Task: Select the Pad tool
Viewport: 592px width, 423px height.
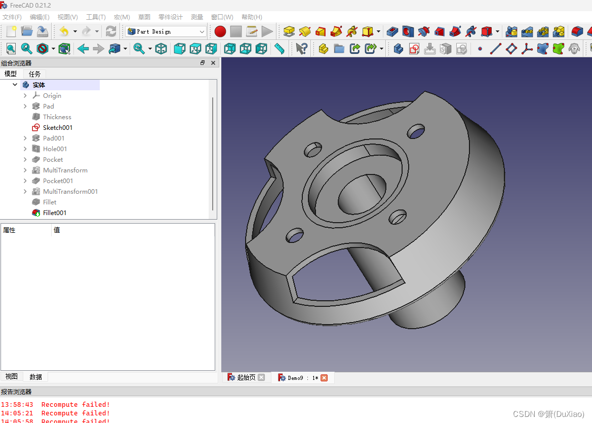Action: pos(289,31)
